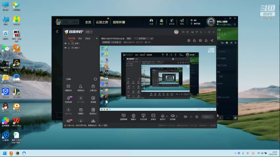Screen dimensions: 280x157
Task: Click the 类型 pill beside the app logo
Action: (x=89, y=32)
